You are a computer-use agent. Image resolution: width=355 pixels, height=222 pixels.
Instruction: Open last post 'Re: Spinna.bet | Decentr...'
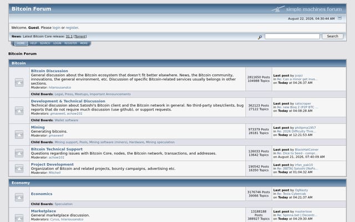pos(297,215)
